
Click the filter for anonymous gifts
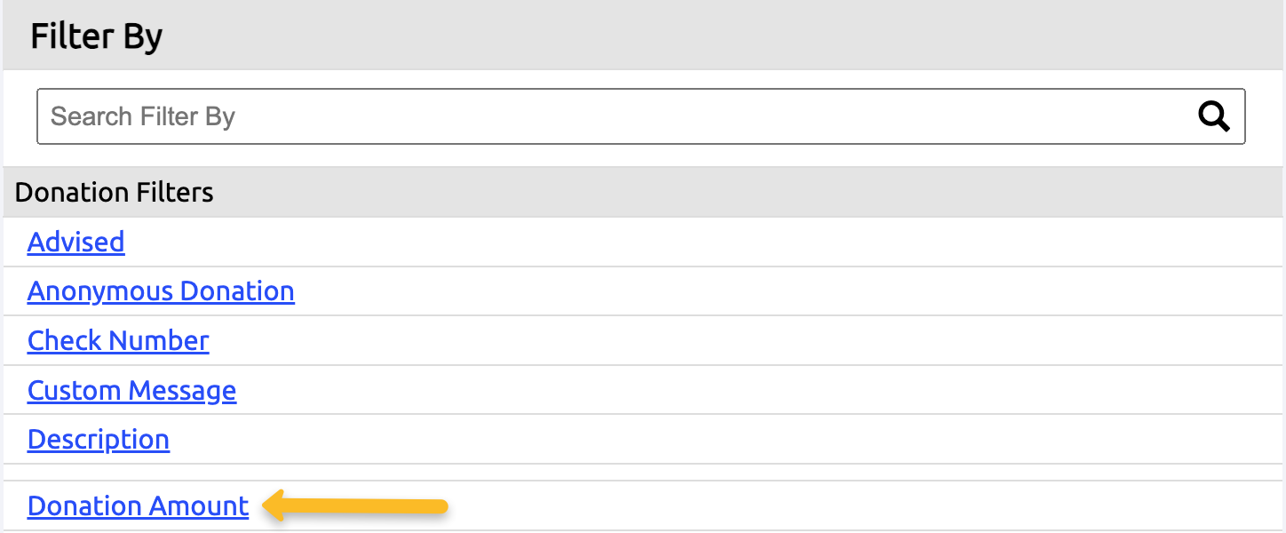click(161, 291)
